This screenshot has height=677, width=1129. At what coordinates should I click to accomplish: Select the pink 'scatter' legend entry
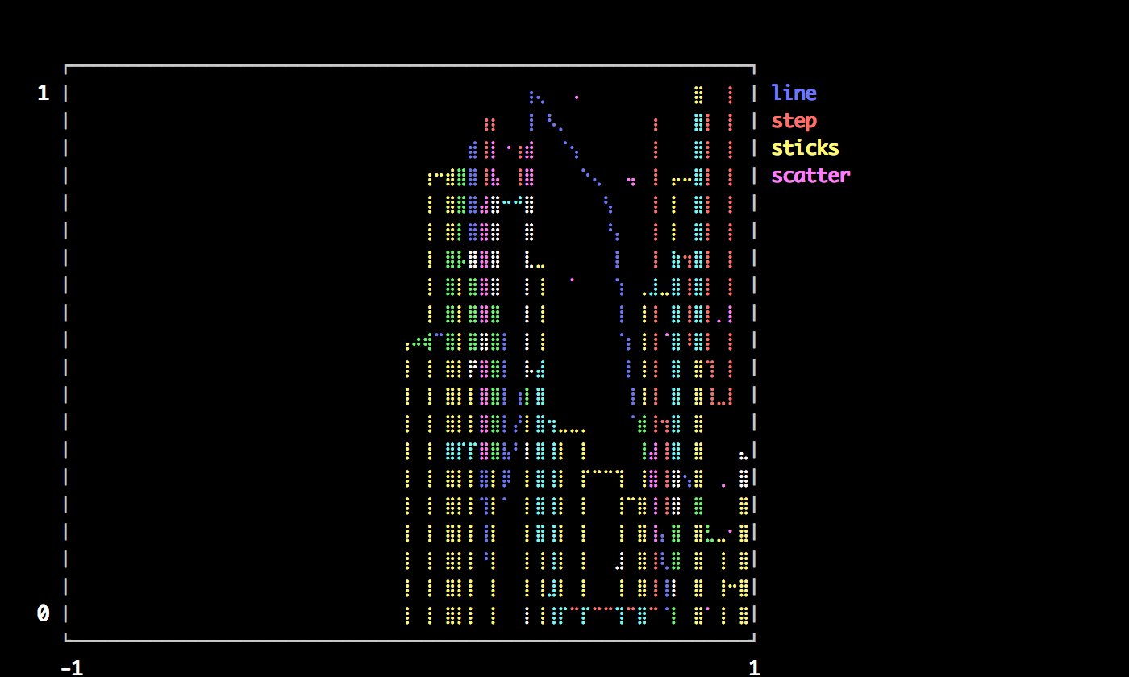810,176
